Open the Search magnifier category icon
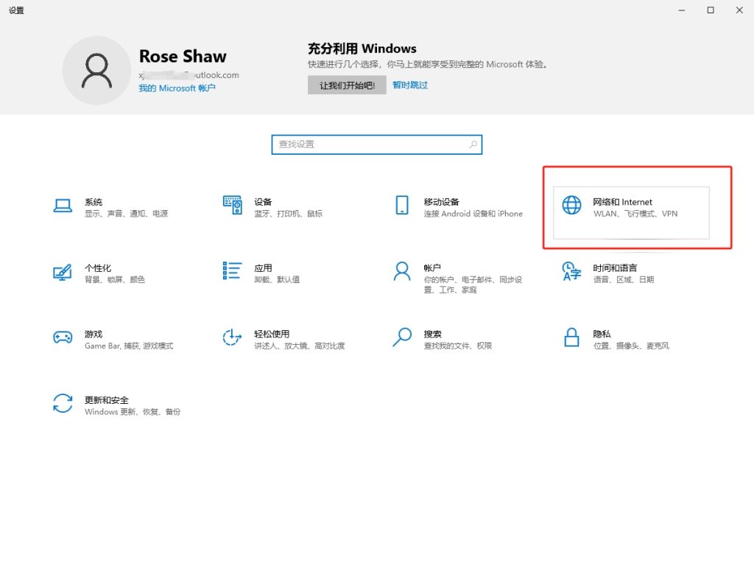Viewport: 754px width, 580px height. 402,337
